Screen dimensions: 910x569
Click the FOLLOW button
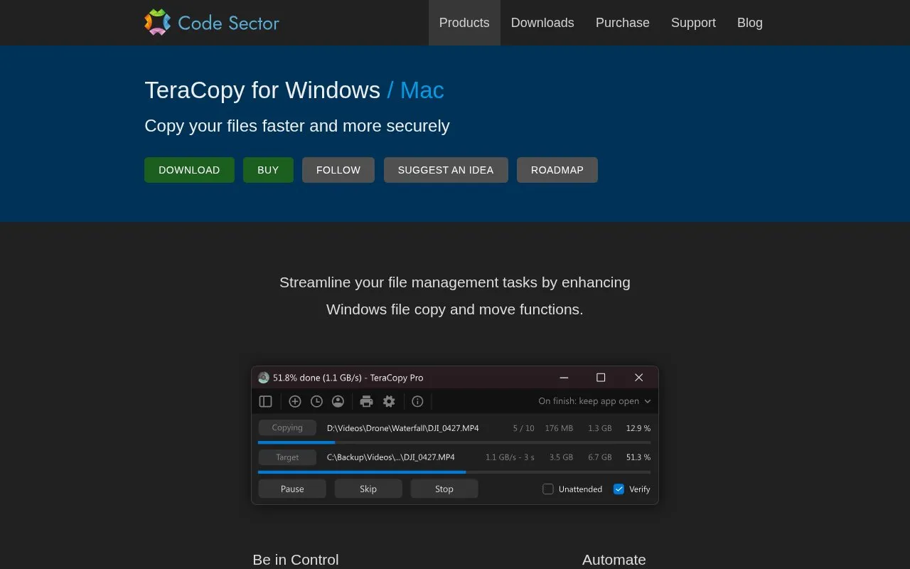pos(338,170)
